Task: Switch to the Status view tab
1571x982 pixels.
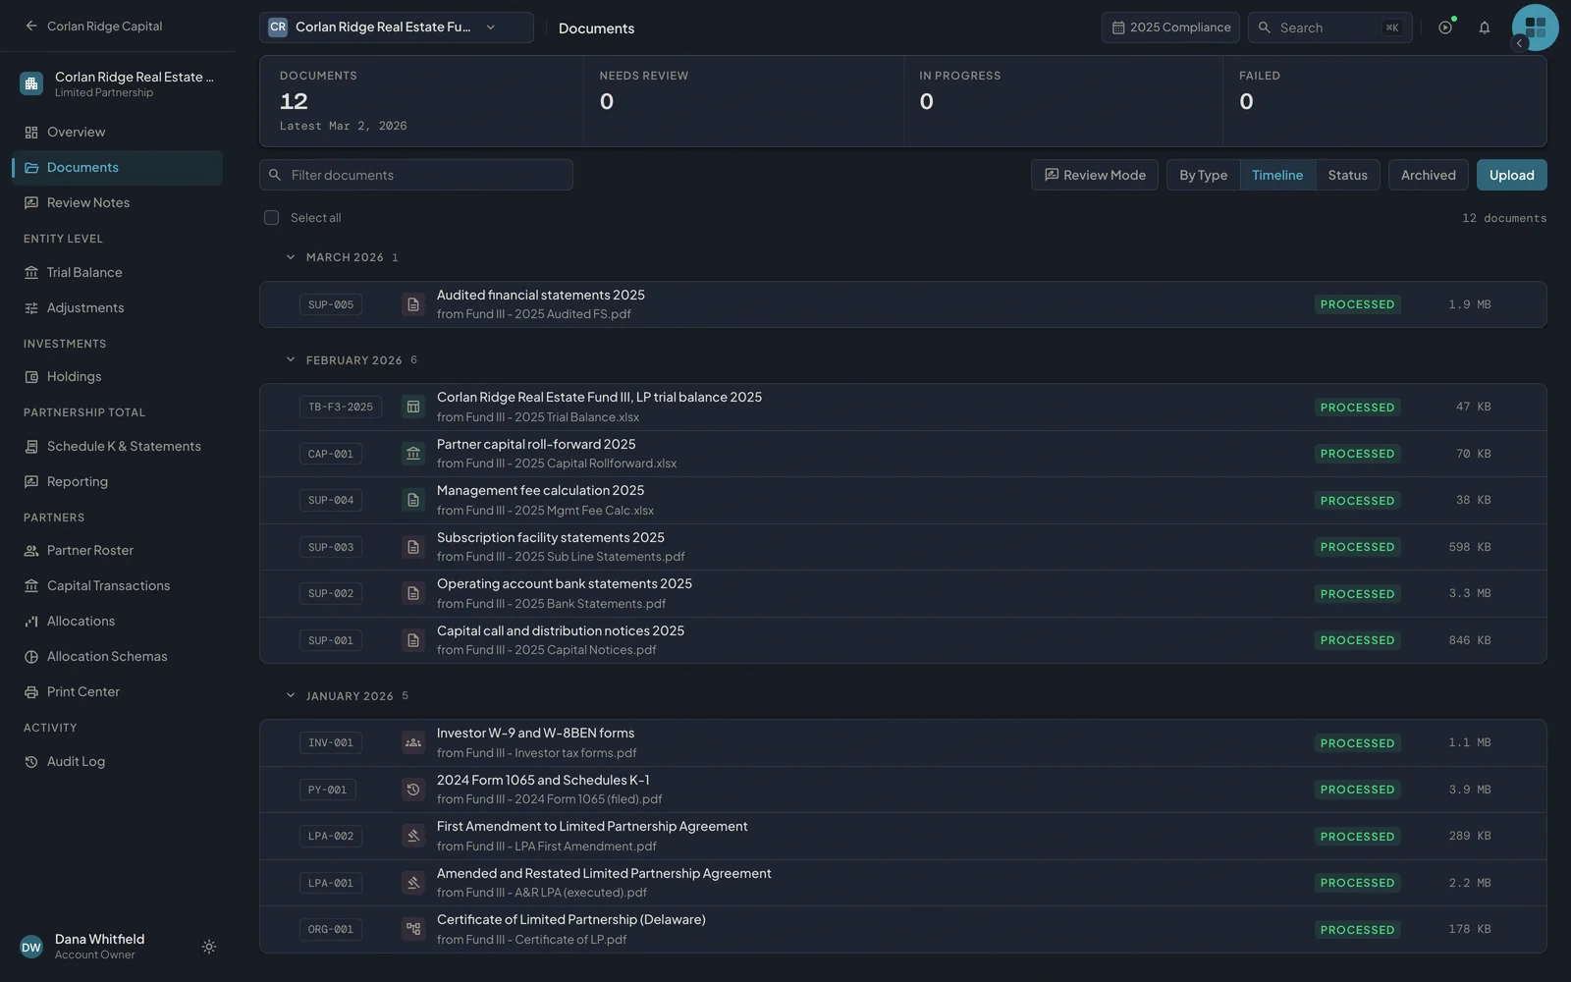Action: pos(1347,175)
